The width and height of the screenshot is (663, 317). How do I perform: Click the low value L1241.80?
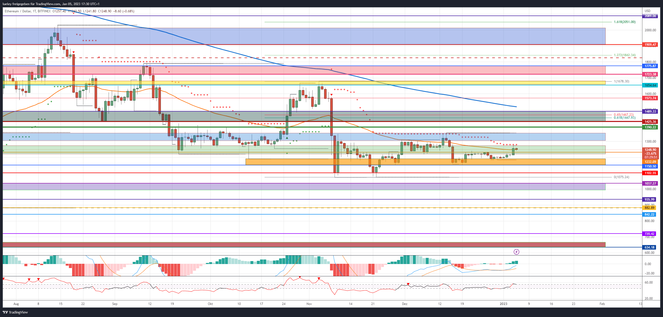point(90,11)
